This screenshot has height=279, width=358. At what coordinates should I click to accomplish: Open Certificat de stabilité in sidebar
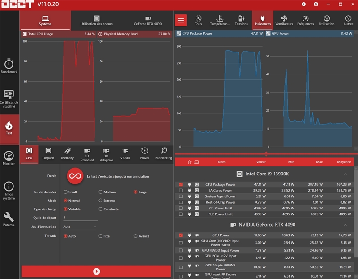pyautogui.click(x=9, y=99)
